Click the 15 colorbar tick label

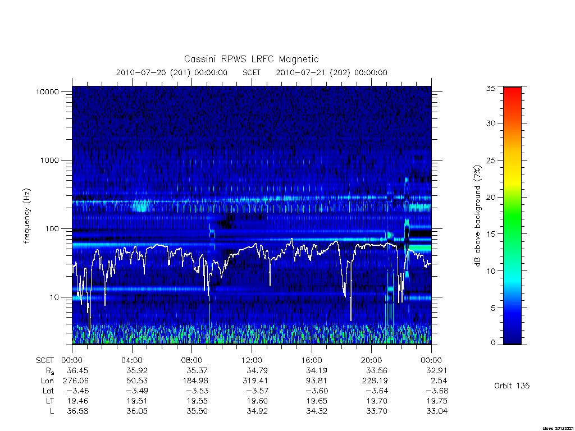pos(490,234)
